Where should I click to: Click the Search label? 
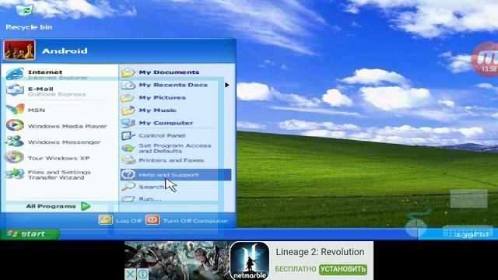pos(152,187)
